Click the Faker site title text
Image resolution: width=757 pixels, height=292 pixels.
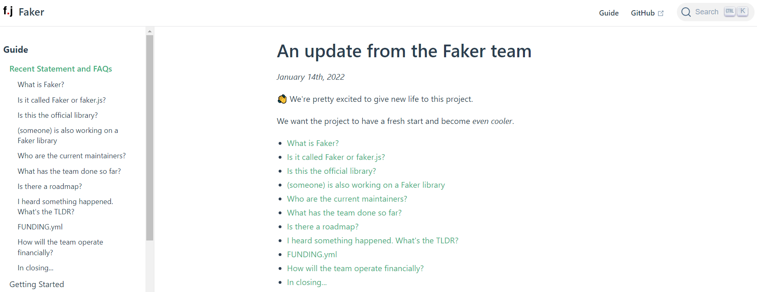pos(31,12)
